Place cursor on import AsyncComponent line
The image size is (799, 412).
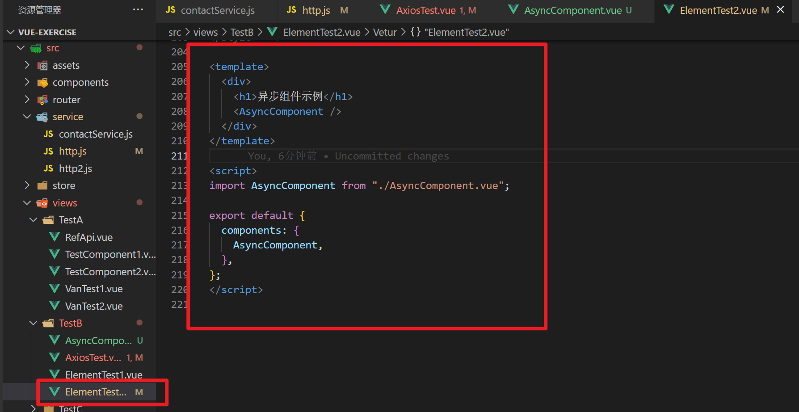pyautogui.click(x=359, y=185)
